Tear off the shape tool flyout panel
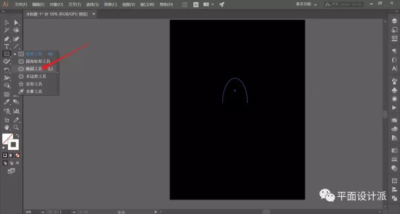Image resolution: width=400 pixels, height=214 pixels. point(57,73)
